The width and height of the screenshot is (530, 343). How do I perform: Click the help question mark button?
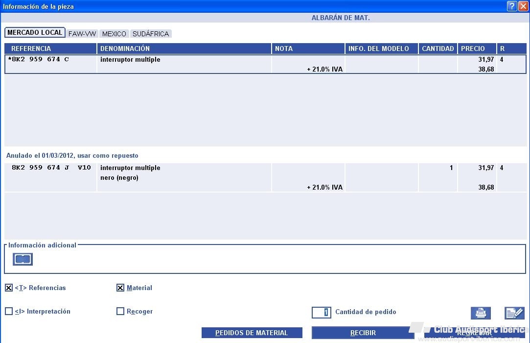click(x=512, y=6)
